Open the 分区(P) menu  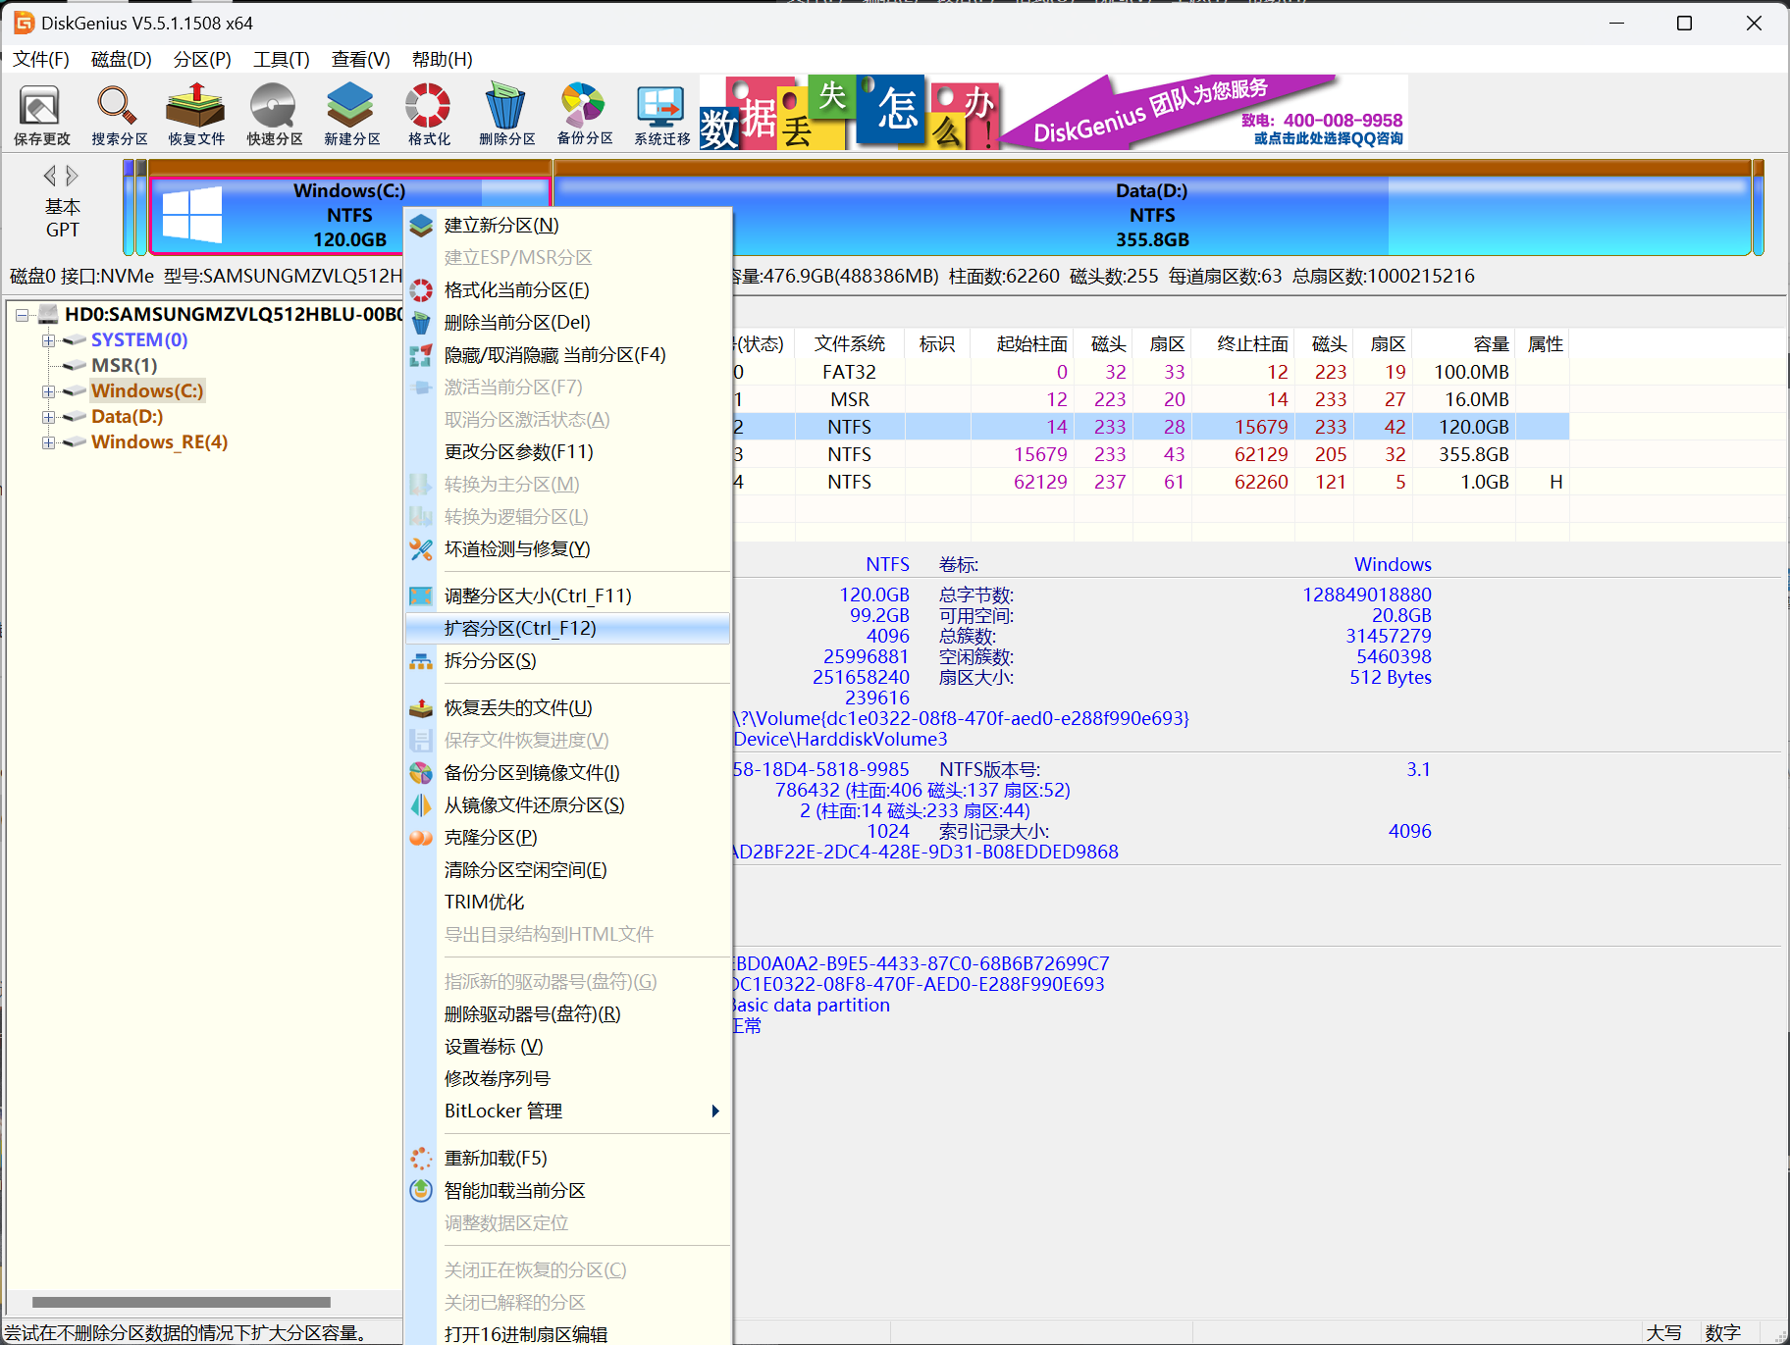click(x=202, y=60)
